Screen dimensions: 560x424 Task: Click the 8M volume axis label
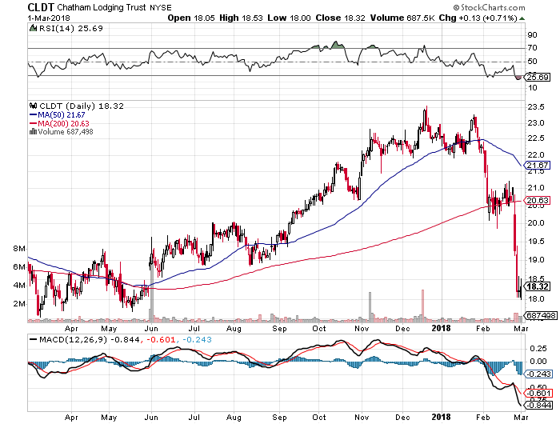point(19,248)
